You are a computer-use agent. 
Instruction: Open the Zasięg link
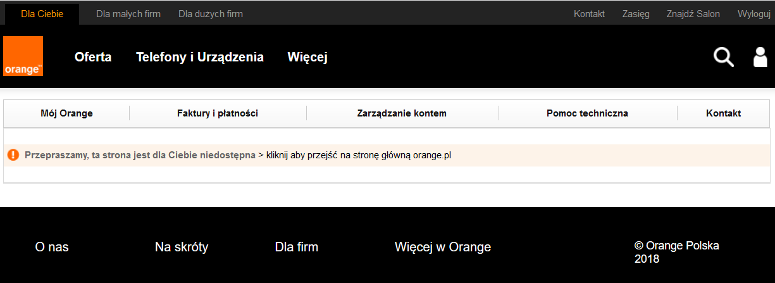[x=636, y=14]
